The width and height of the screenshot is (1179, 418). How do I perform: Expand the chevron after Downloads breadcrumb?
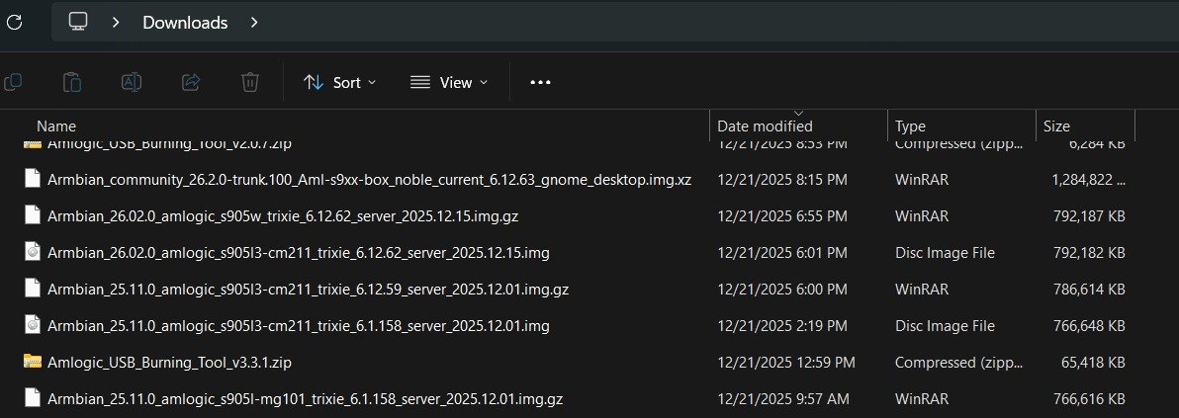point(254,22)
